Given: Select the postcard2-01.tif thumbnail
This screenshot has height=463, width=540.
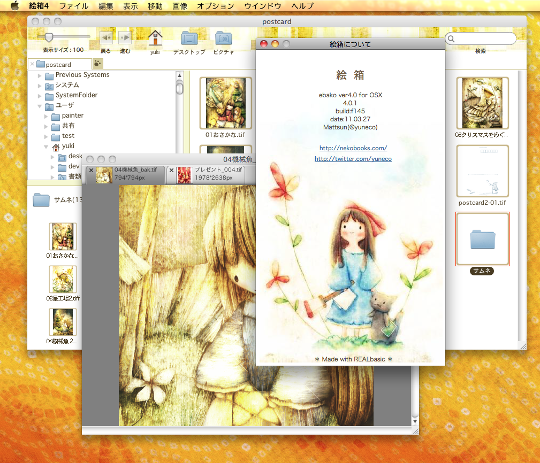Looking at the screenshot, I should pyautogui.click(x=483, y=171).
